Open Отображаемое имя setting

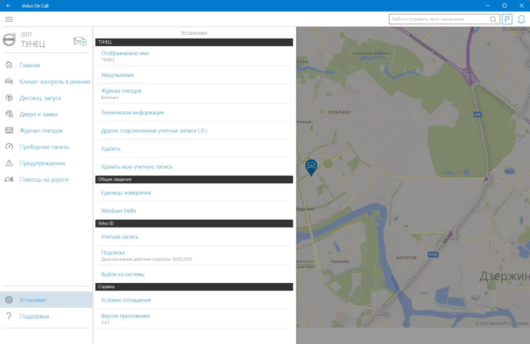[194, 56]
